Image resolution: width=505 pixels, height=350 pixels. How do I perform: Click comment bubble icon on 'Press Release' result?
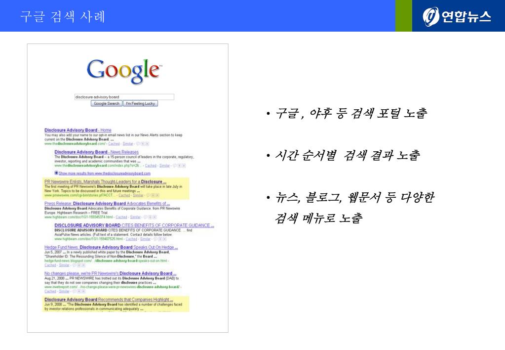[x=145, y=217]
